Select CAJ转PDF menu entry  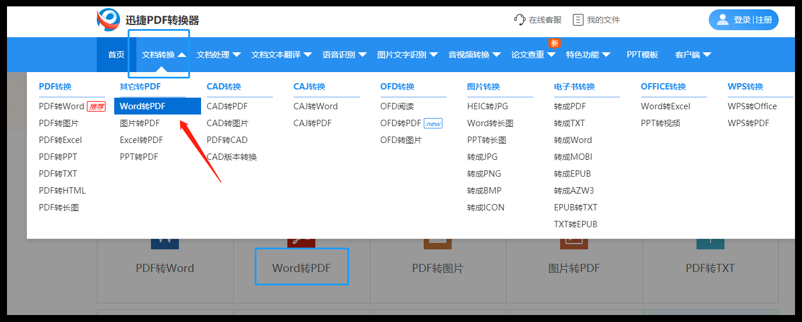pyautogui.click(x=313, y=123)
